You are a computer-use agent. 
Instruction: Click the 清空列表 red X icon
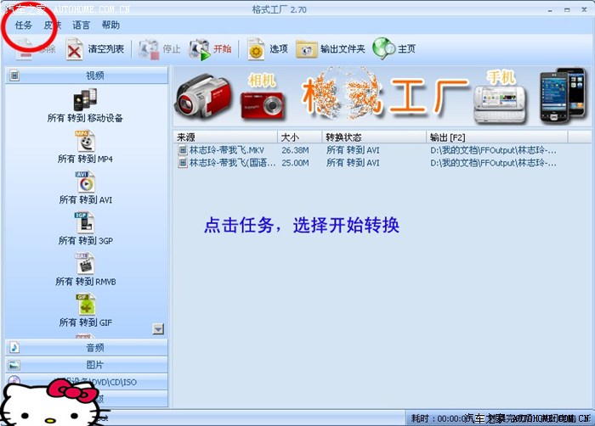(x=75, y=49)
